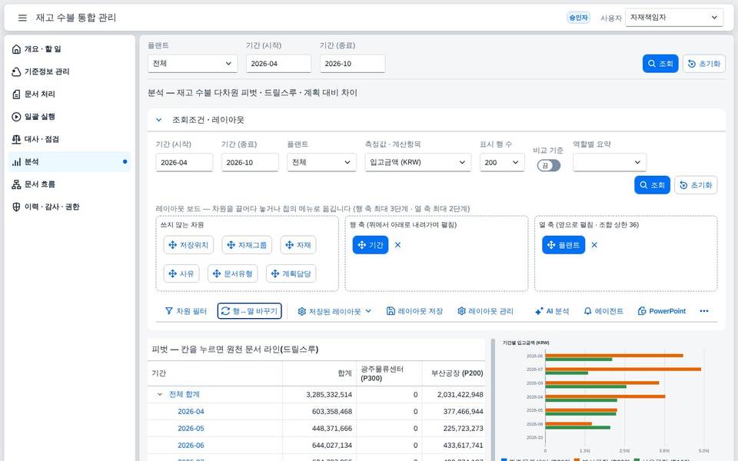Select the 자재그룹 dimension chip

pos(247,245)
